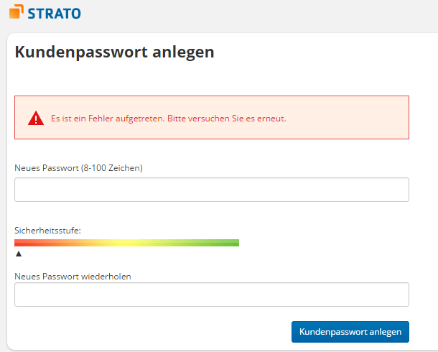Focus the Neues Passwort input field

coord(212,190)
